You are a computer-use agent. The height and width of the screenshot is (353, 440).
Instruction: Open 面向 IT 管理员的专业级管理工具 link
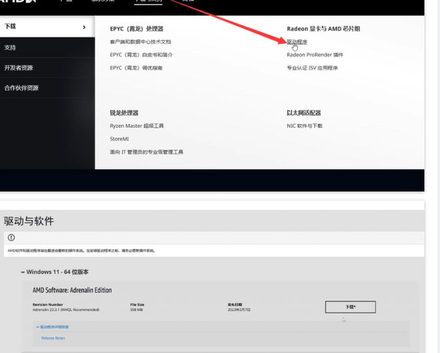(147, 152)
